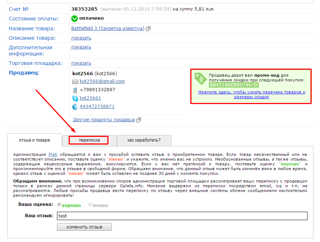Click the Skype icon beside kot25661
This screenshot has height=242, width=320.
click(x=75, y=98)
